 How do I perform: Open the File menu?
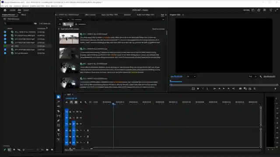[x=2, y=6]
